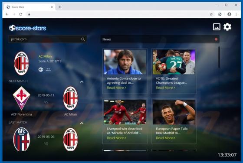243x163 pixels.
Task: Click the European Paper Talk headline
Action: 172,131
